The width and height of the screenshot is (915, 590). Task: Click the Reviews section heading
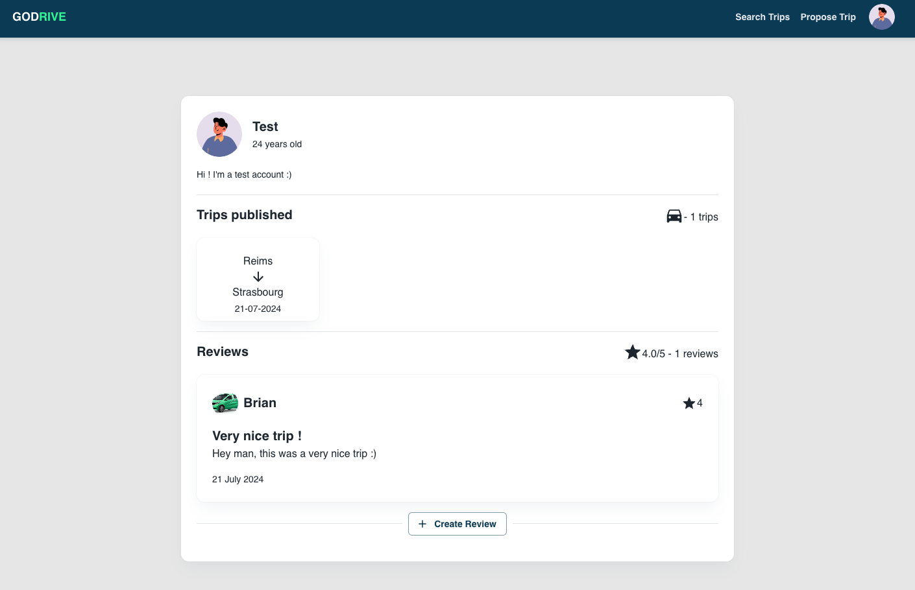pyautogui.click(x=222, y=351)
